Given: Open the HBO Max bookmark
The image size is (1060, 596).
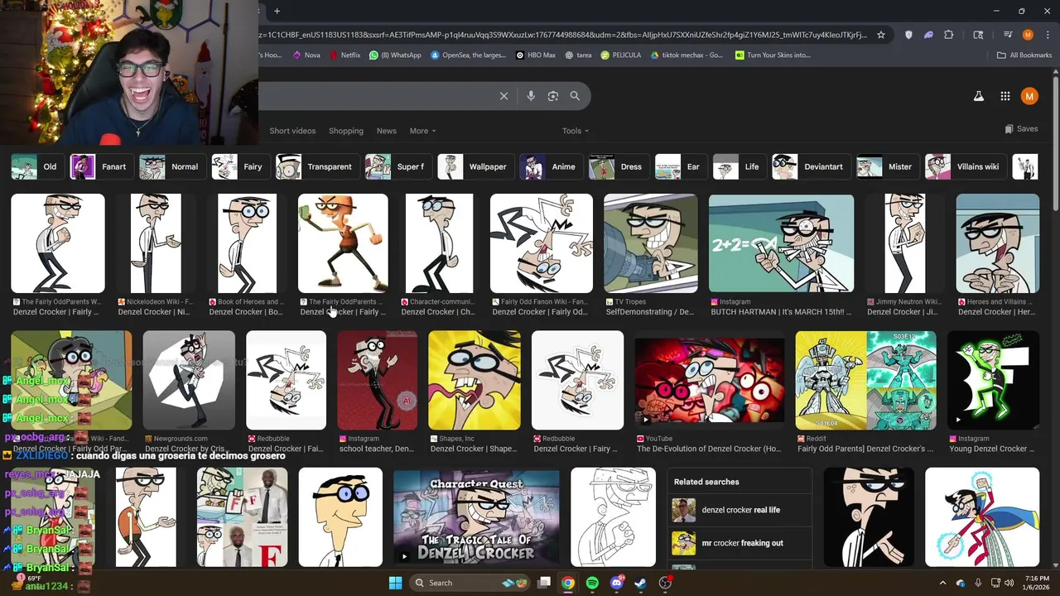Looking at the screenshot, I should coord(536,55).
